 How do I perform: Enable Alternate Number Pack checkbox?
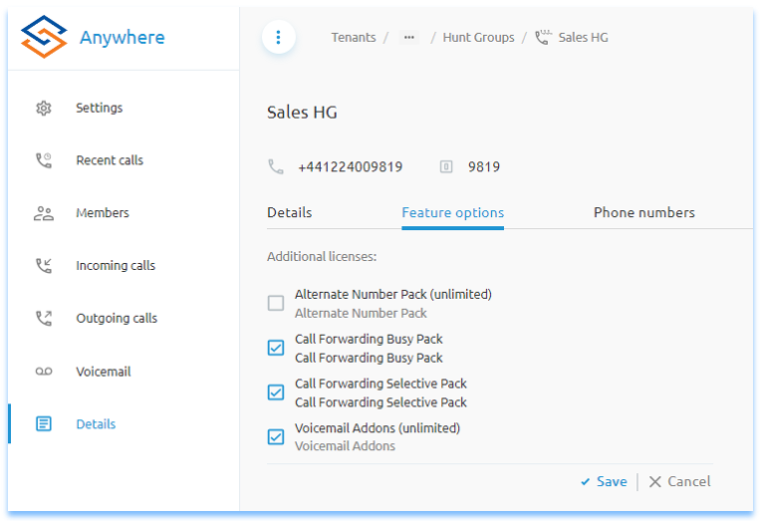[276, 304]
